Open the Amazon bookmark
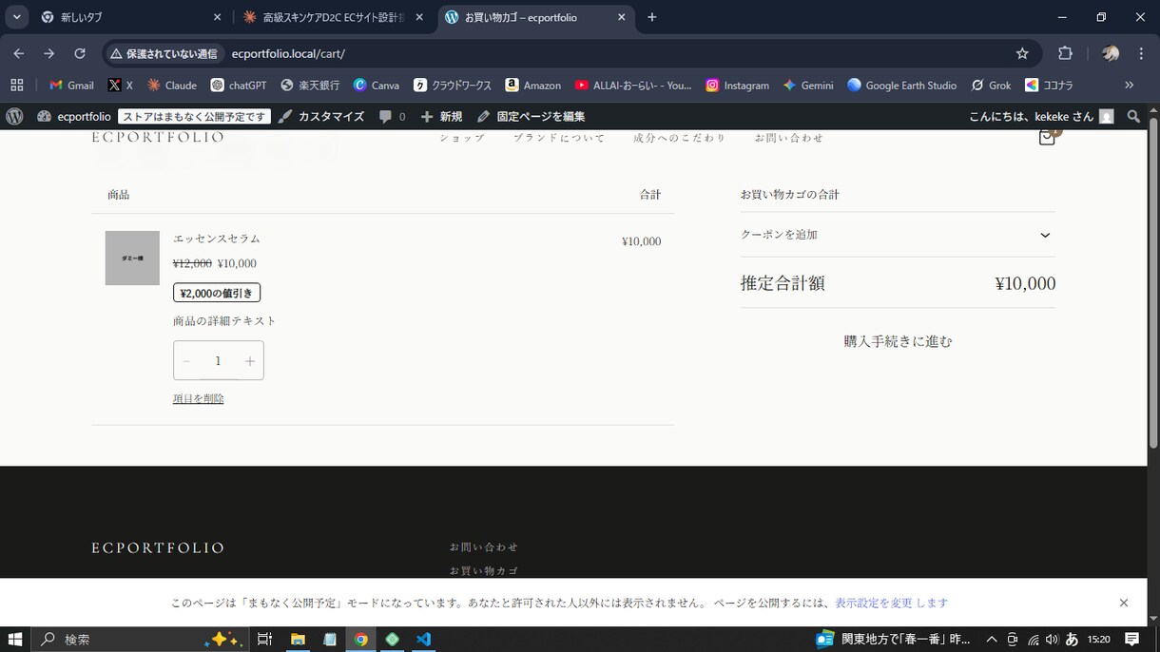Viewport: 1160px width, 652px height. pos(532,85)
